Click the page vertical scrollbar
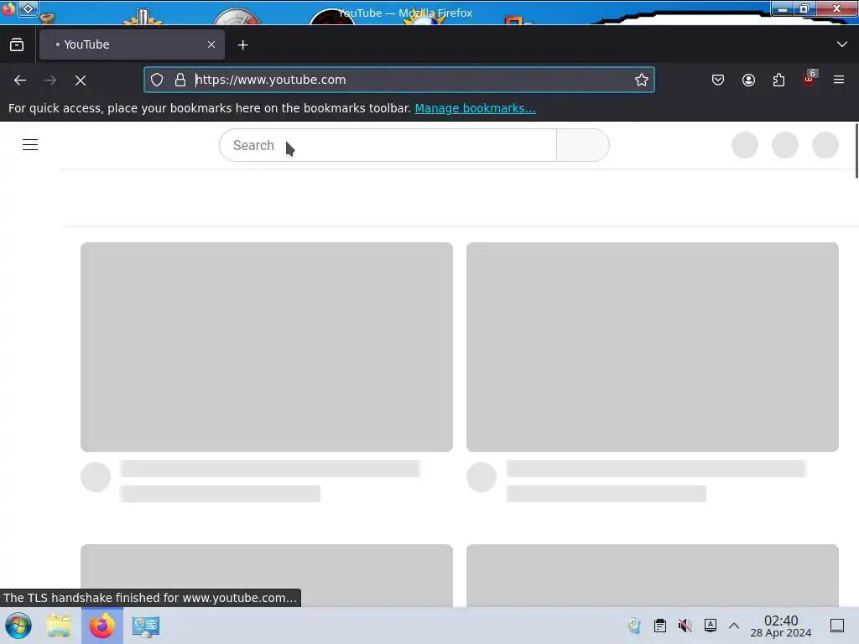 (x=856, y=151)
